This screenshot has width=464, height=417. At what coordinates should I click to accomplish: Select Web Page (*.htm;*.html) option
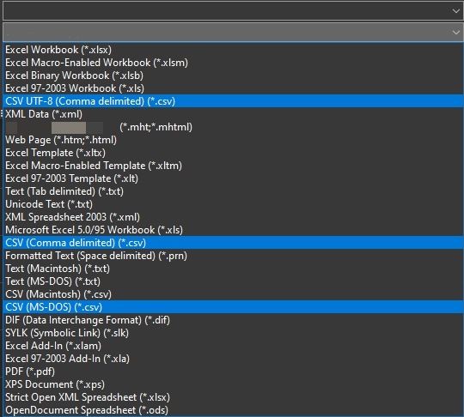click(233, 140)
